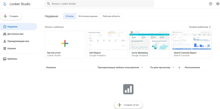The image size is (220, 109).
Task: Open Шаблоны in the sidebar
Action: [18, 59]
